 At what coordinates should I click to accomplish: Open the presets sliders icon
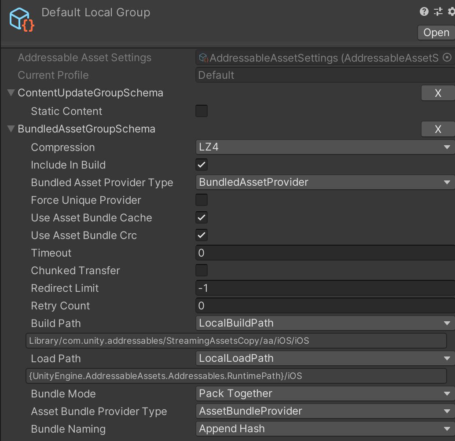438,12
